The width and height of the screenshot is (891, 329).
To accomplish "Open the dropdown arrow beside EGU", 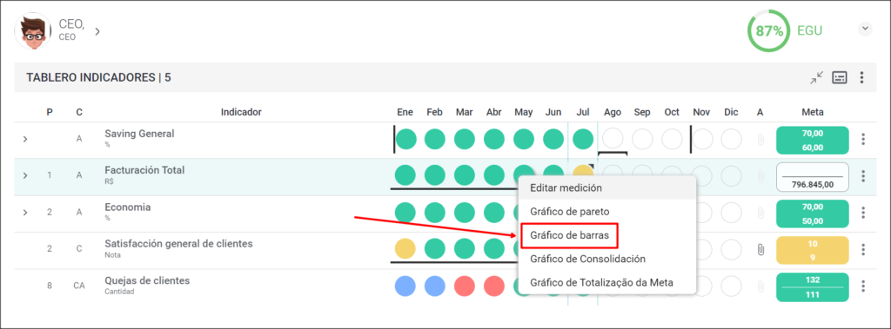I will [865, 29].
